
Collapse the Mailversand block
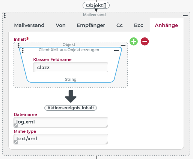coord(185,16)
